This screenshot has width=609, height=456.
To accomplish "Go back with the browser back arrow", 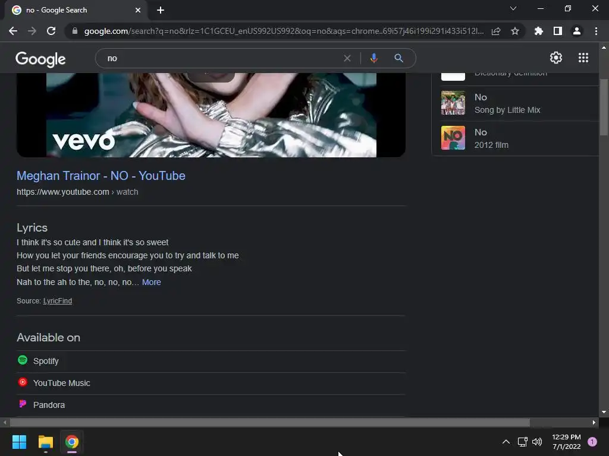I will (13, 31).
